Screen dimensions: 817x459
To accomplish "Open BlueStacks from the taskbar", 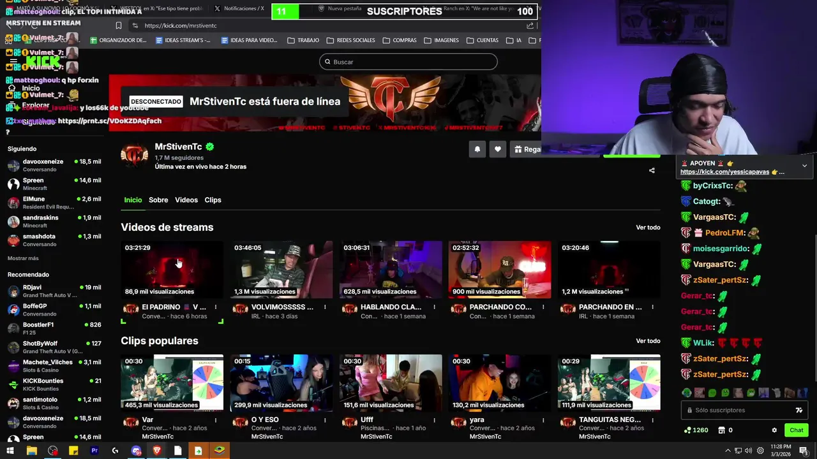I will 220,451.
